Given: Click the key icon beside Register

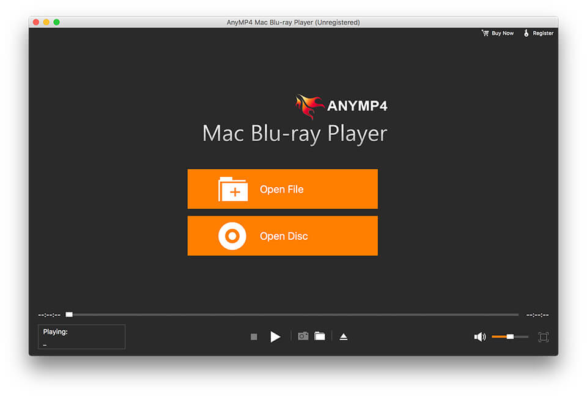Looking at the screenshot, I should click(x=527, y=33).
